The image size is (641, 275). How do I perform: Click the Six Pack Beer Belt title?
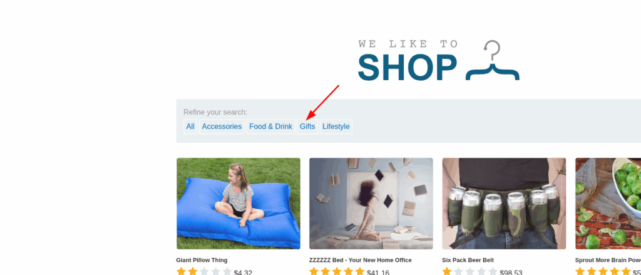coord(468,260)
